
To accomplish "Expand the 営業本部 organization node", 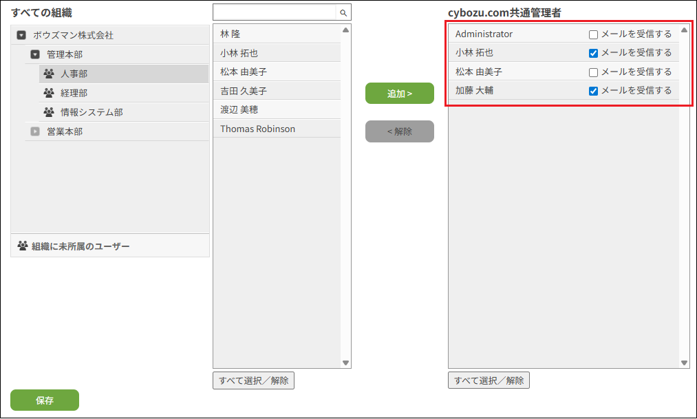I will (35, 131).
